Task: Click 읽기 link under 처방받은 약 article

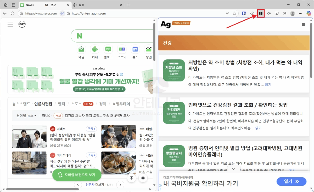Action: 268,85
